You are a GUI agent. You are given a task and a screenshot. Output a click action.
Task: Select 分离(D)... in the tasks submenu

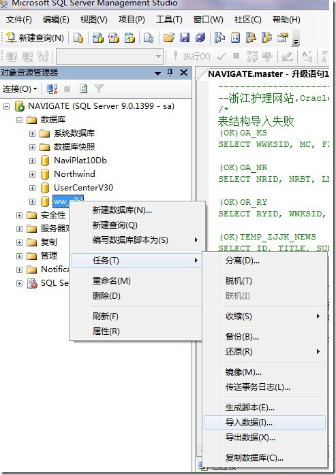pyautogui.click(x=264, y=261)
